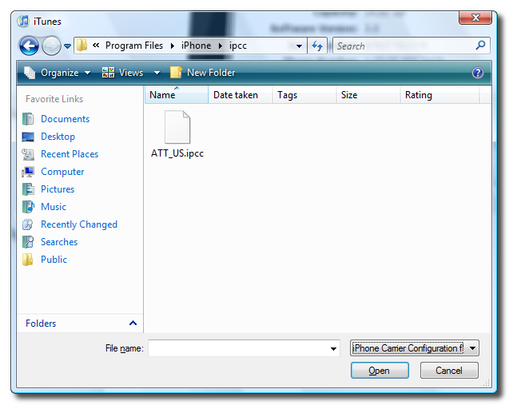Open Help with question mark icon

(x=478, y=73)
